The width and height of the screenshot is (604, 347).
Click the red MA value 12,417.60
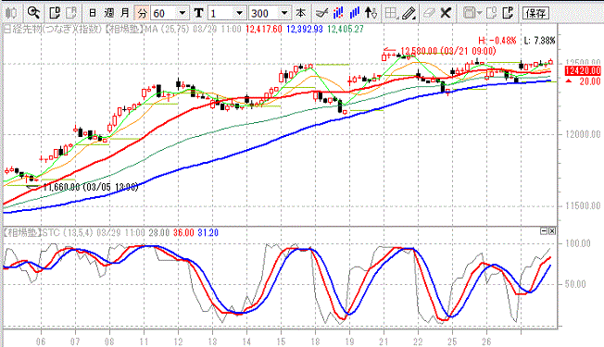click(263, 30)
